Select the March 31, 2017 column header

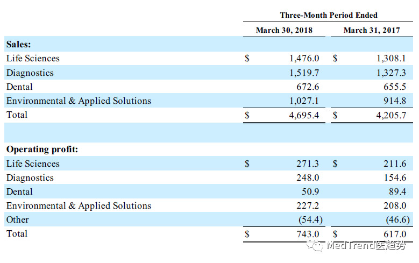[372, 30]
